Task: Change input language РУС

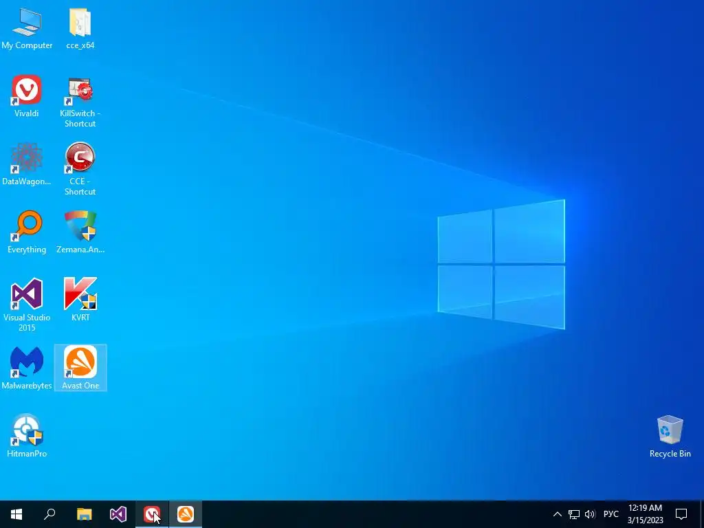Action: (x=610, y=514)
